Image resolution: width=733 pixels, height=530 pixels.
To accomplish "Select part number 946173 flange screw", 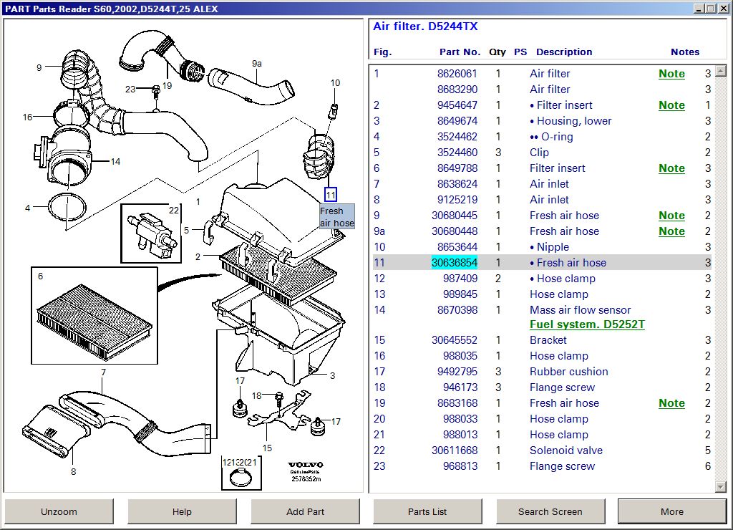I will coord(460,387).
